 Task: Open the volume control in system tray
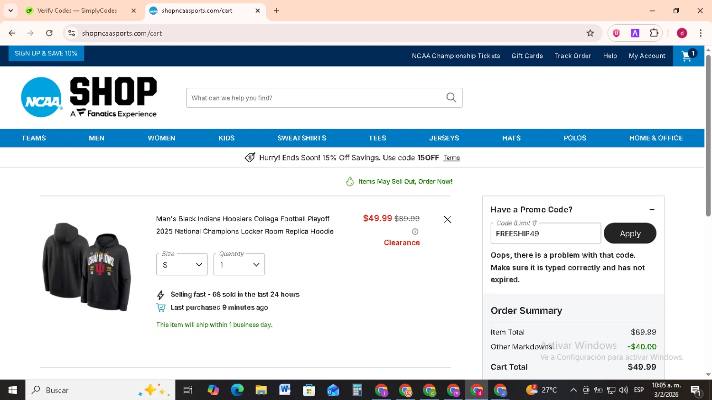click(623, 390)
